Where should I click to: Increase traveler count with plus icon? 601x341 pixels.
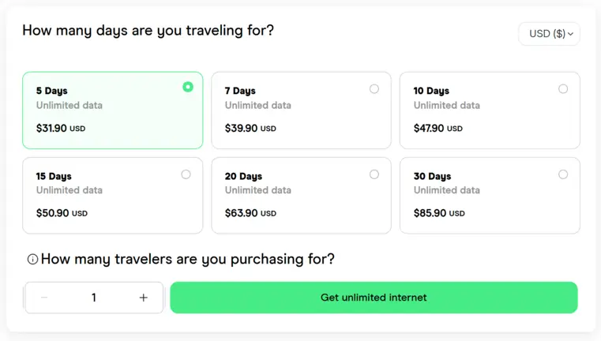pos(144,298)
